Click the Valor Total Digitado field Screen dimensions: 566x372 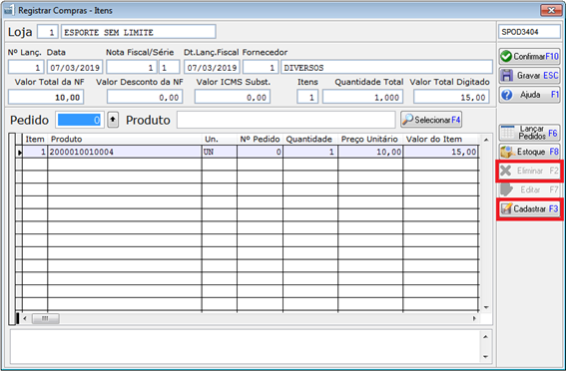(451, 97)
